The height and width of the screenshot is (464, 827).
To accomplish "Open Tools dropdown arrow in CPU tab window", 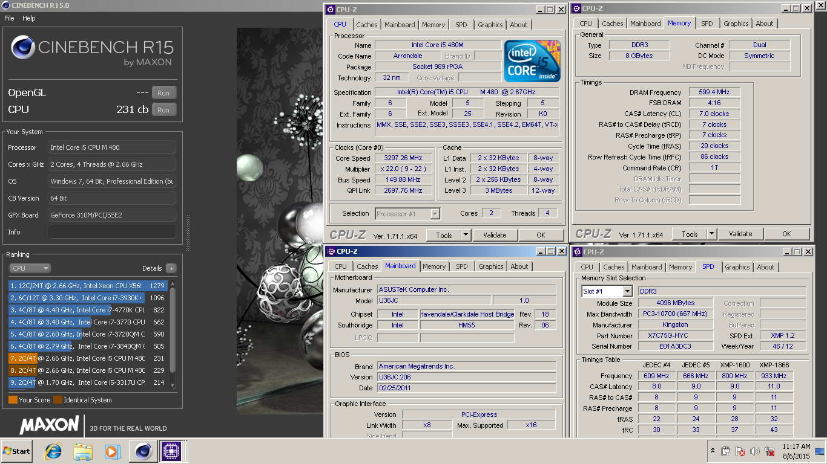I will coord(466,235).
